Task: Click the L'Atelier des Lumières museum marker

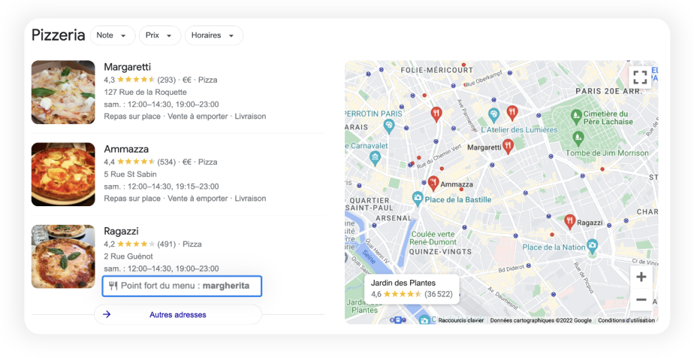Action: tap(493, 115)
